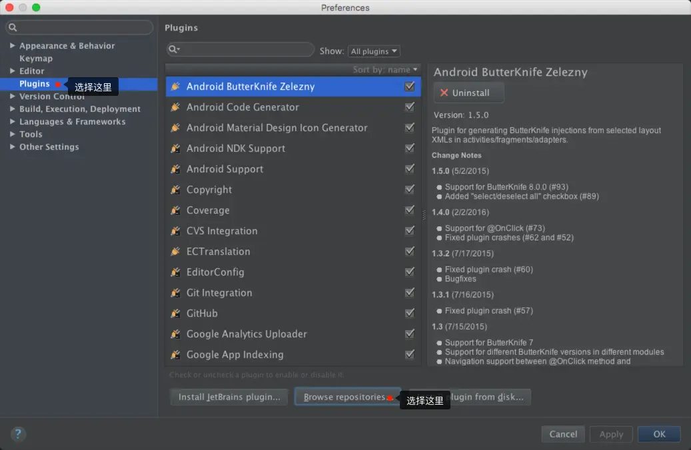Click the splitter handle between list and details
Viewport: 691px width, 450px height.
pos(424,215)
